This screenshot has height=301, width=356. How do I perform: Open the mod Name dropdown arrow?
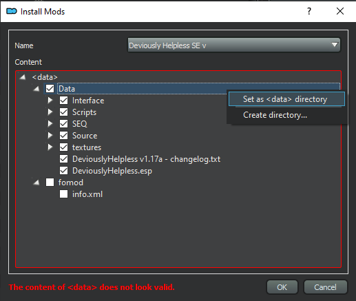point(335,45)
